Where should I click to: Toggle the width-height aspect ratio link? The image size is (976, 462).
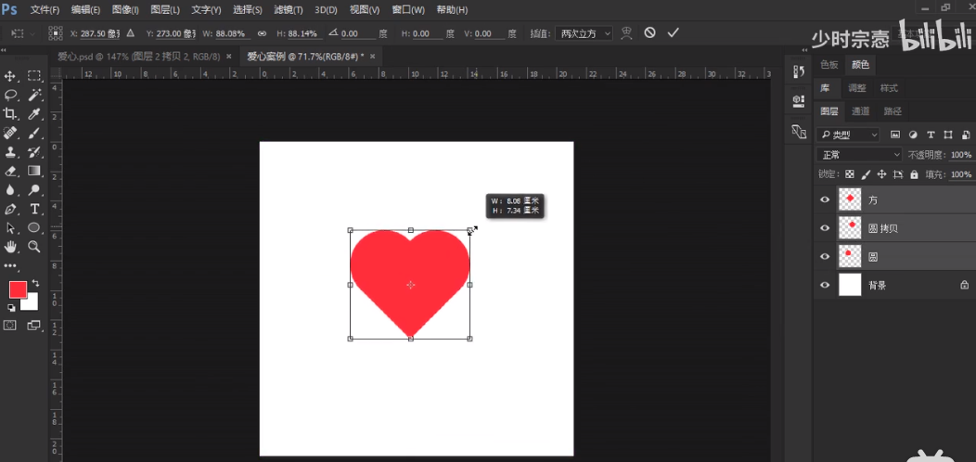pyautogui.click(x=262, y=33)
